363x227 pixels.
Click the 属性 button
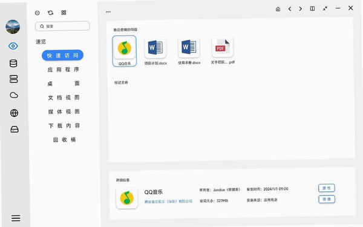point(327,188)
